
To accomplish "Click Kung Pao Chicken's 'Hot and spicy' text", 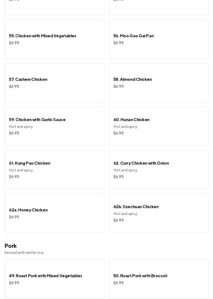I will pos(21,170).
